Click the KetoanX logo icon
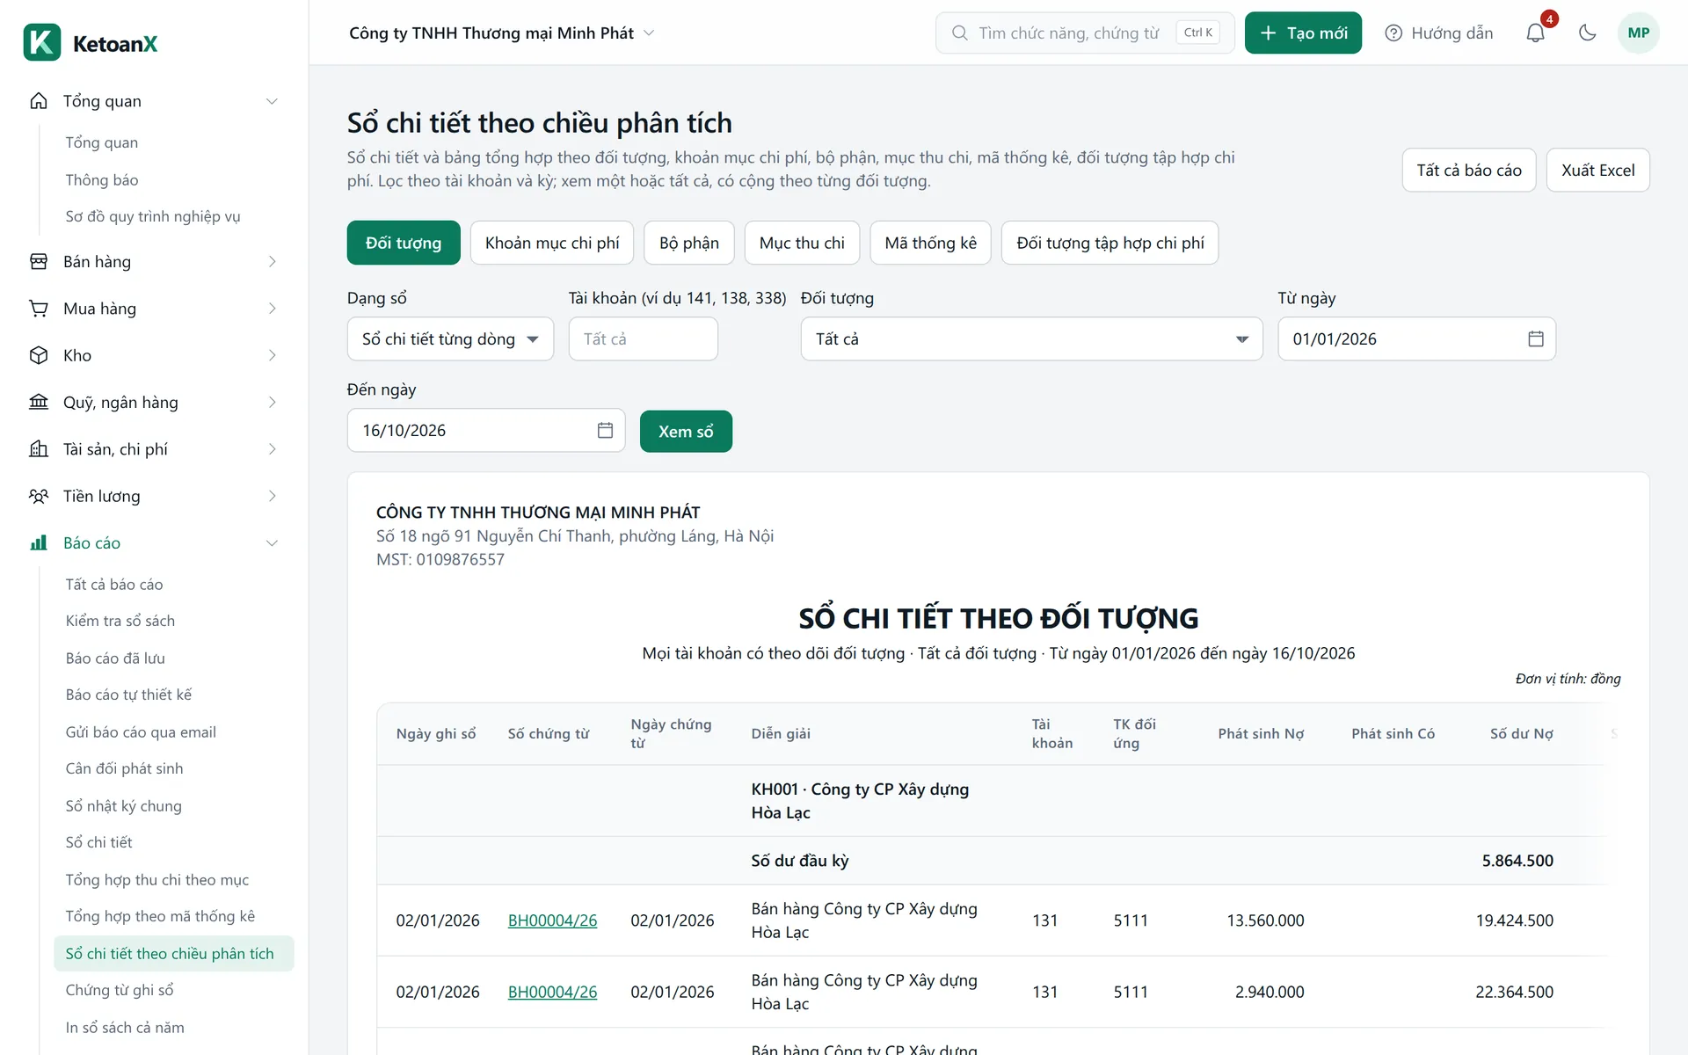The height and width of the screenshot is (1055, 1688). (42, 42)
